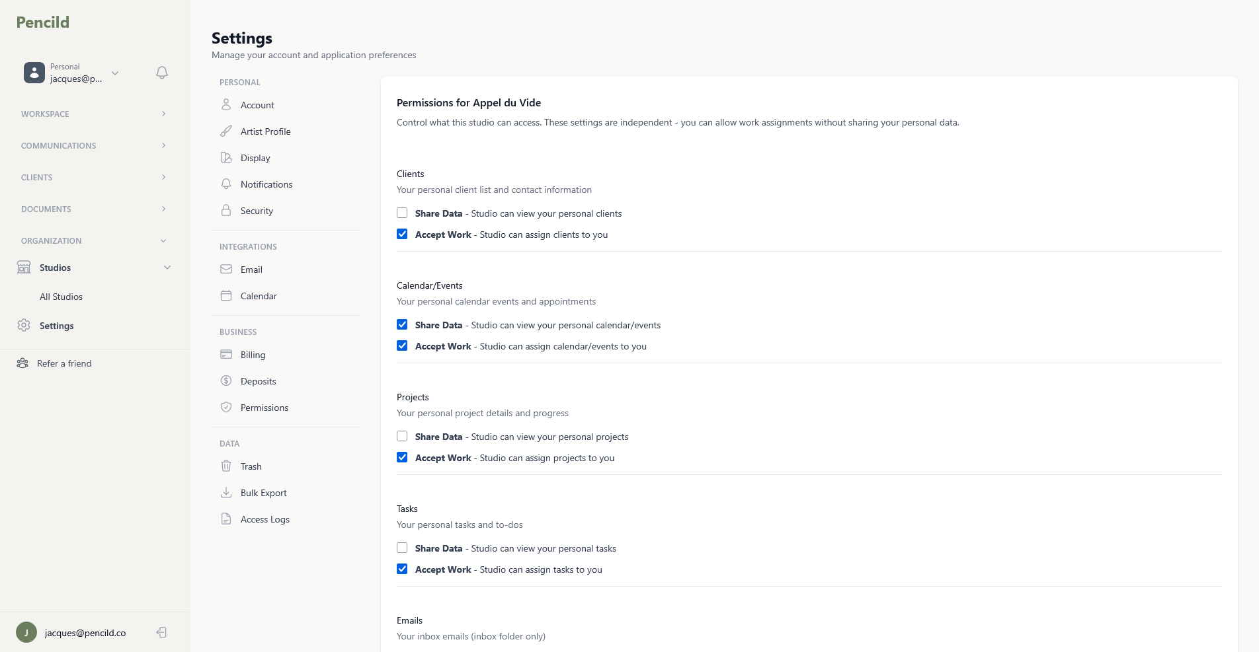Click the Refer a friend link

coord(63,363)
